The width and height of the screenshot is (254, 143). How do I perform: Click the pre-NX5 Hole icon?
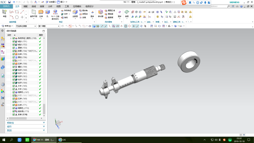tap(55, 12)
